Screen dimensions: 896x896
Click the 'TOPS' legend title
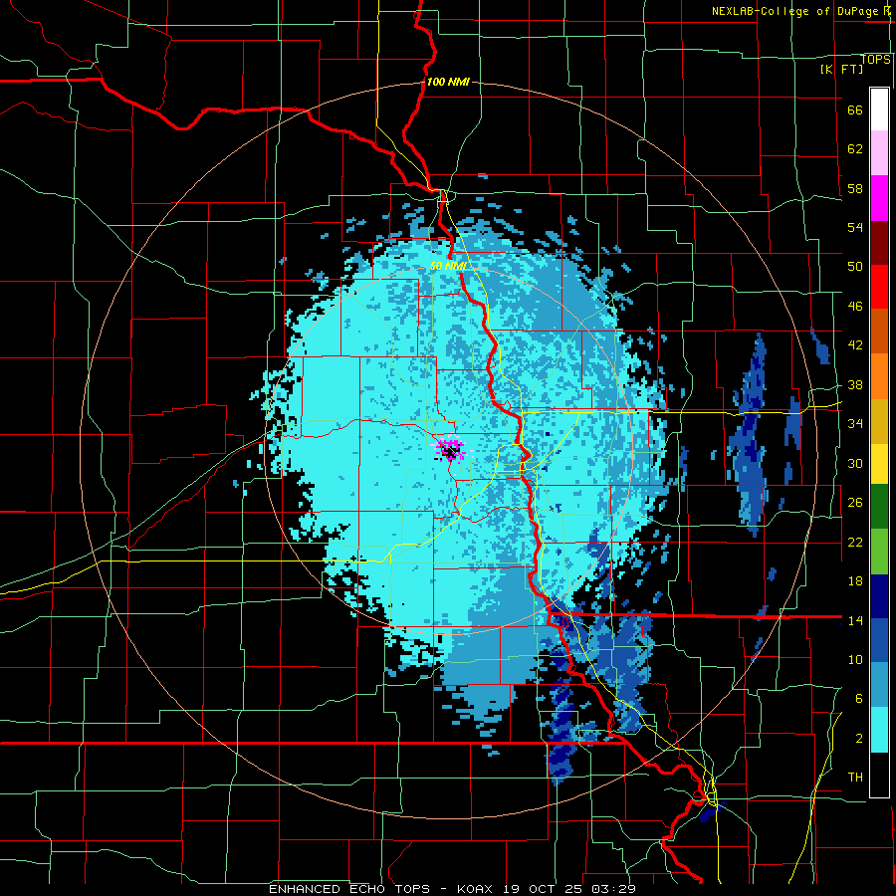click(875, 59)
